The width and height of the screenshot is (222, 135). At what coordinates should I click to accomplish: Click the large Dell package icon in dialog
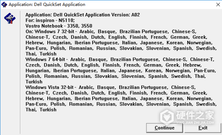10,18
